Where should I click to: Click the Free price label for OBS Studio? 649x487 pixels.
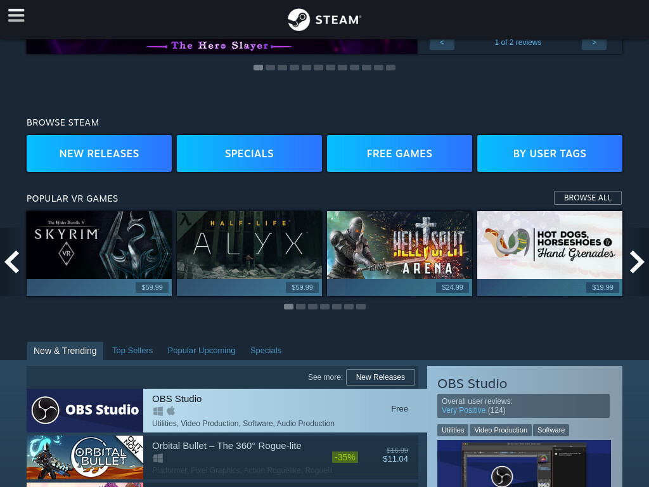point(399,409)
